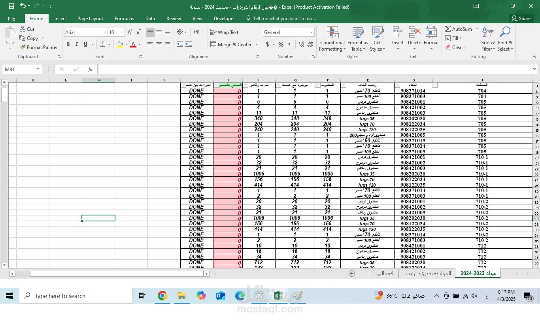Apply middle vertical alignment
This screenshot has width=540, height=321.
pos(159,32)
